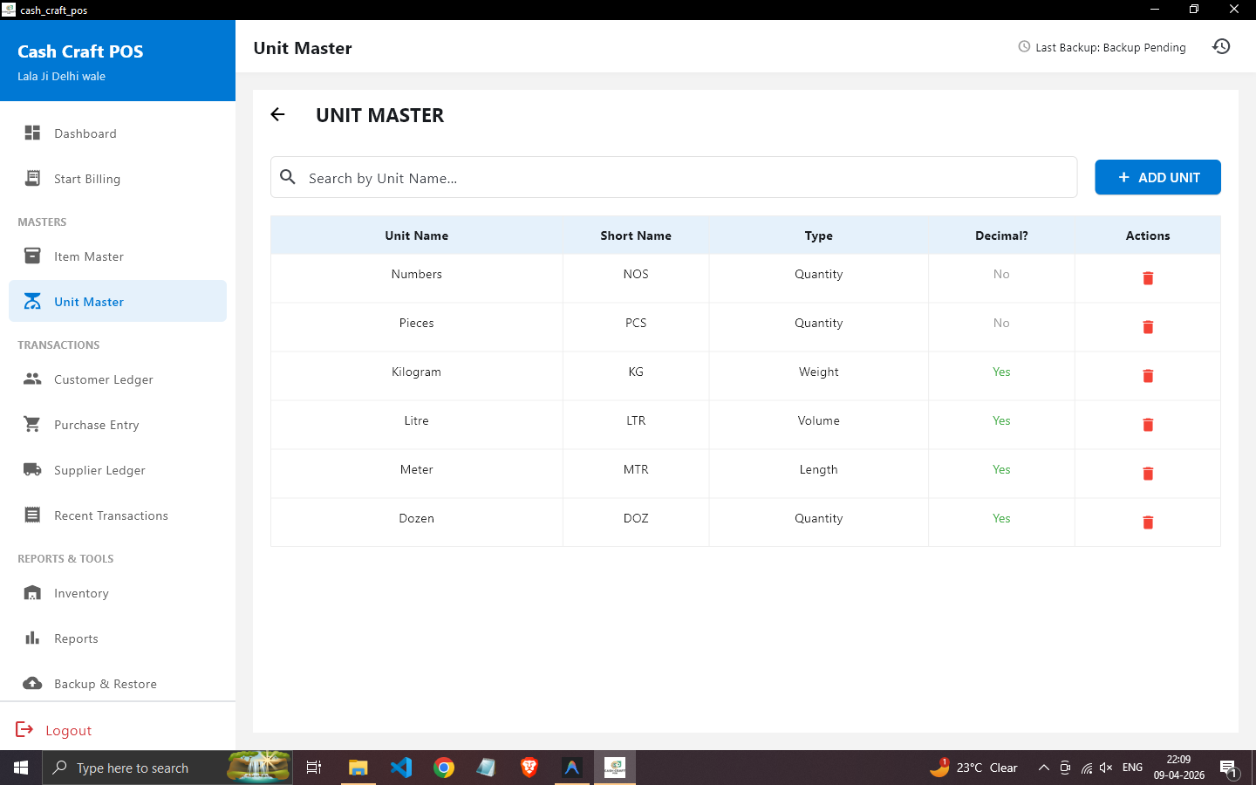Click the Reports bar chart icon

pyautogui.click(x=32, y=638)
